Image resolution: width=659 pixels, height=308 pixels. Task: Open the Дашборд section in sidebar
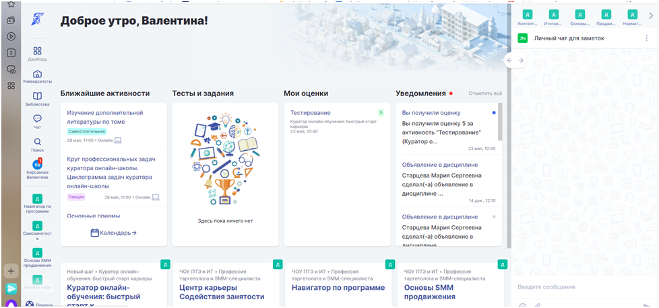[38, 54]
